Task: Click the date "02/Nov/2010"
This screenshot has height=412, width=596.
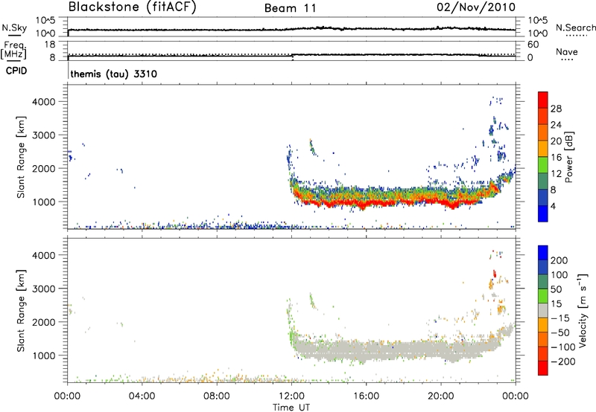Action: (476, 7)
